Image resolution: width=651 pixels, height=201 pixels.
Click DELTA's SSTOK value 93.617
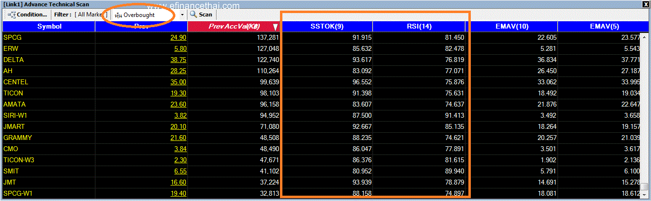361,60
